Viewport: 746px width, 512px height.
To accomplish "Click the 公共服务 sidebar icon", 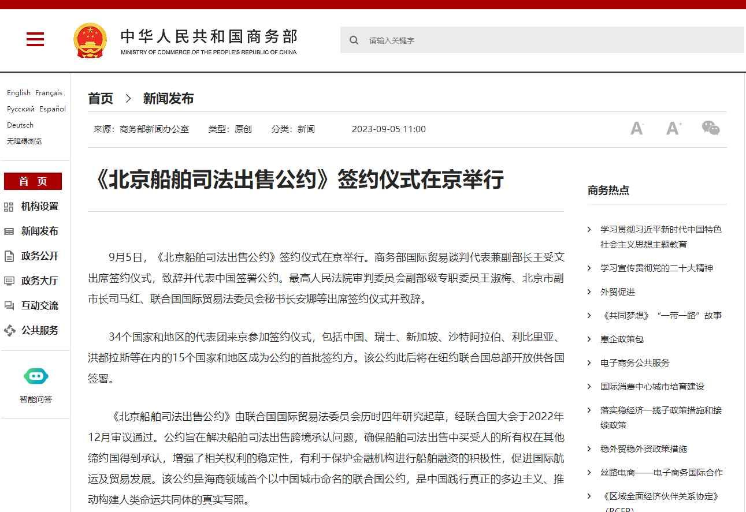I will (9, 331).
